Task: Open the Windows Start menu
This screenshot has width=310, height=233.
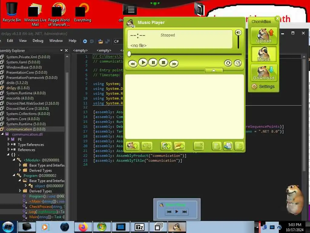Action: coord(8,227)
